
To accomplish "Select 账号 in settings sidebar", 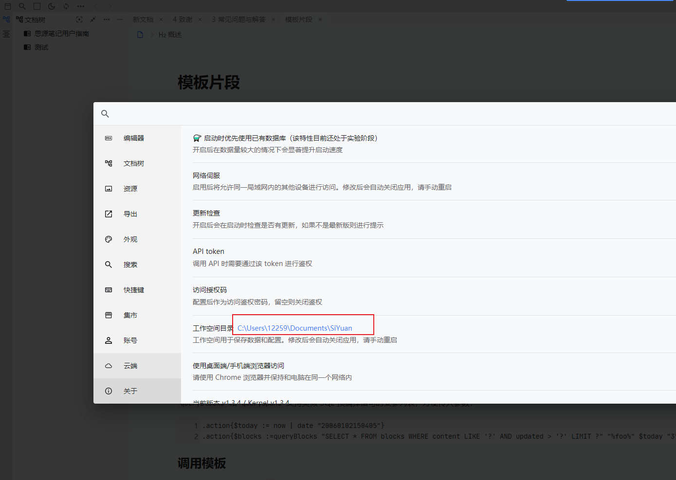I will coord(130,340).
